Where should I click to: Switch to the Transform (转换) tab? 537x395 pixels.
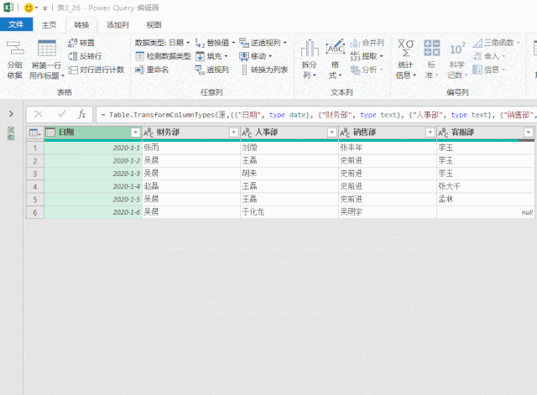coord(81,25)
